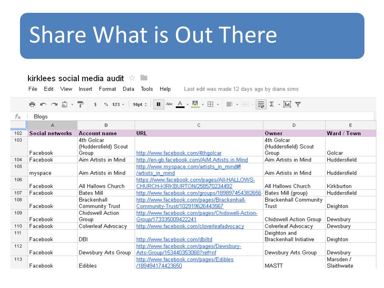Open the All-HALLOWS-CHURCH Facebook link
The height and width of the screenshot is (288, 384).
pyautogui.click(x=196, y=183)
